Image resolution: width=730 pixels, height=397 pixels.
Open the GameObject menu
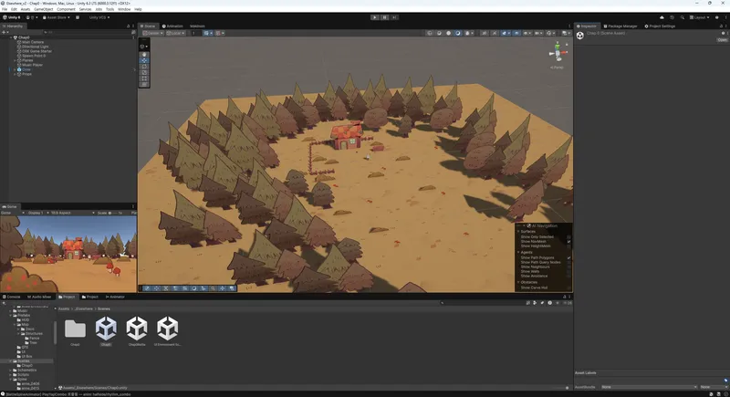click(x=46, y=9)
